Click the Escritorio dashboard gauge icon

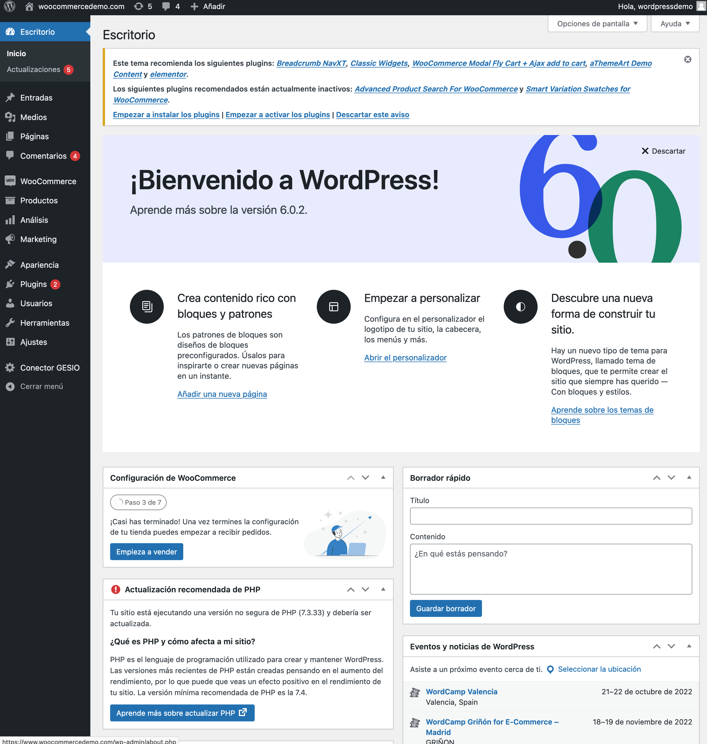coord(10,32)
